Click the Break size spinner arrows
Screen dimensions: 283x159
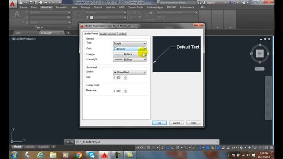126,91
